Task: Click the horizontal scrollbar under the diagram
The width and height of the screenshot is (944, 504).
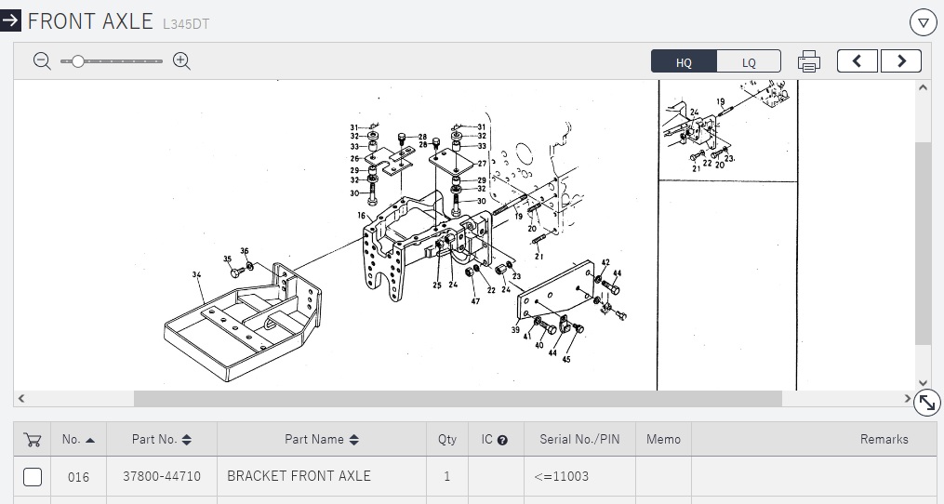Action: pyautogui.click(x=457, y=399)
